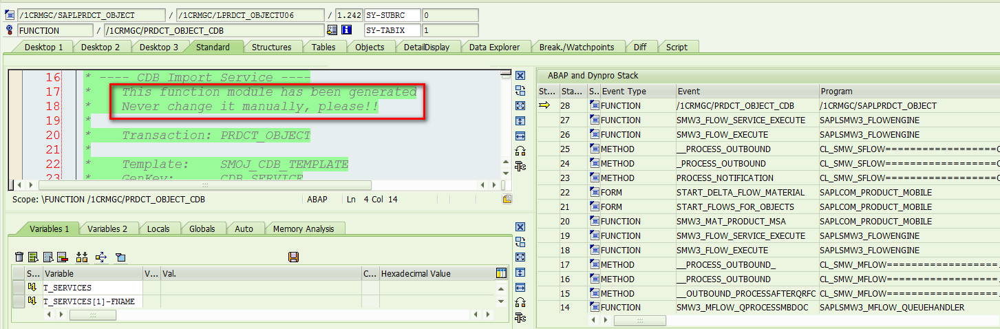This screenshot has width=1000, height=329.
Task: Click the event type icon beside FUNCTION field
Action: click(x=10, y=30)
